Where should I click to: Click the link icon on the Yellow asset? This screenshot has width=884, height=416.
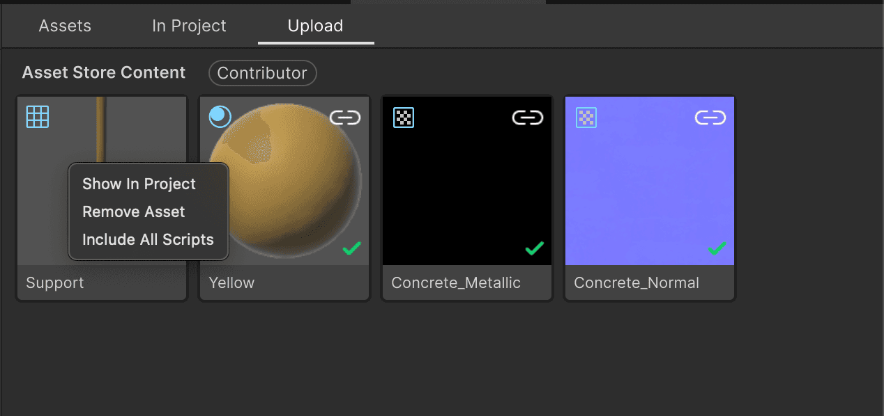(345, 117)
